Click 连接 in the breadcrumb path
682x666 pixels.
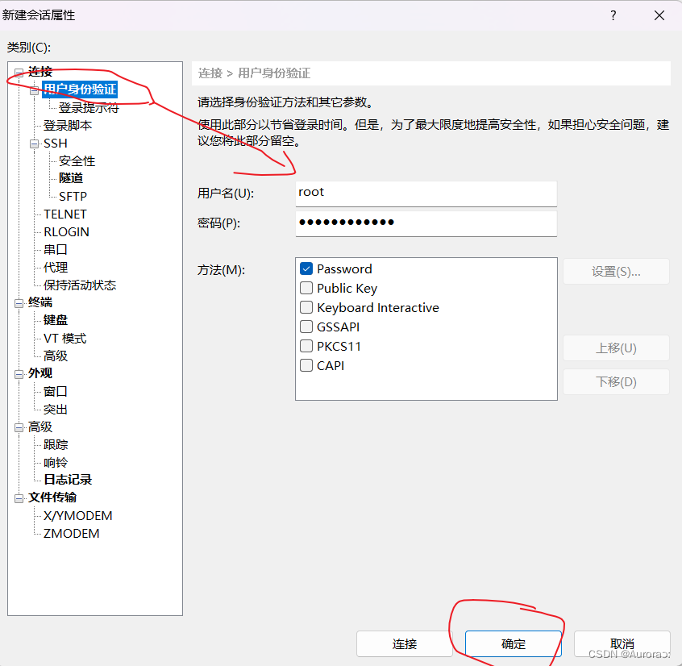pyautogui.click(x=209, y=73)
